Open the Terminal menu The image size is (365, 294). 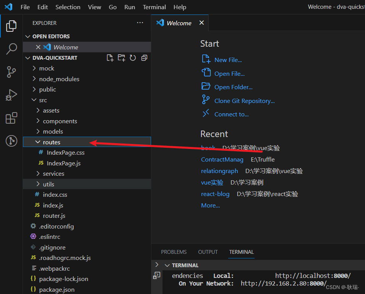(x=154, y=7)
